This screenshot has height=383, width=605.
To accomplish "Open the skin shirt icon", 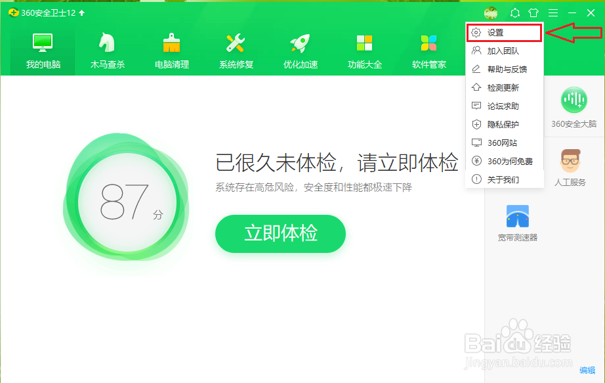I will click(x=533, y=13).
